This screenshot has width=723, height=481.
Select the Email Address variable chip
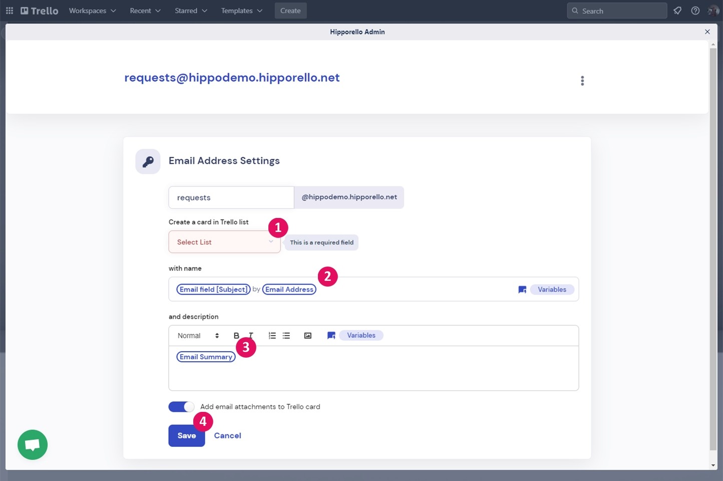coord(289,290)
